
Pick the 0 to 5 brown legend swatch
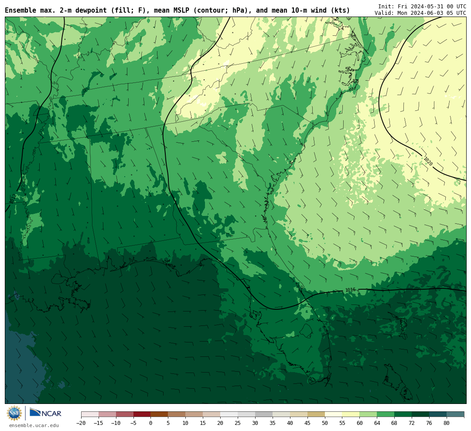(160, 414)
